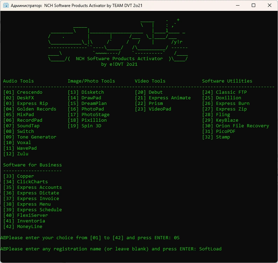
Task: Click the '[15] DreamPlan' entry
Action: point(87,104)
